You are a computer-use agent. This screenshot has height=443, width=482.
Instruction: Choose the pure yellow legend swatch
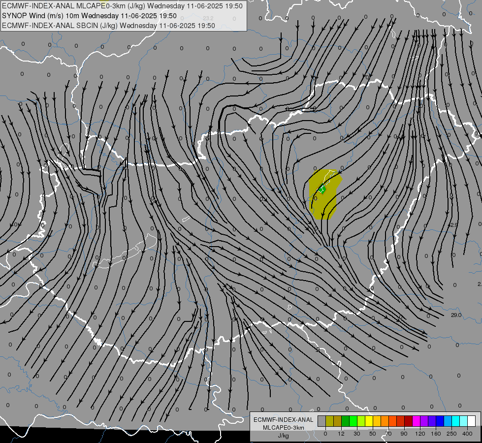tap(369, 421)
